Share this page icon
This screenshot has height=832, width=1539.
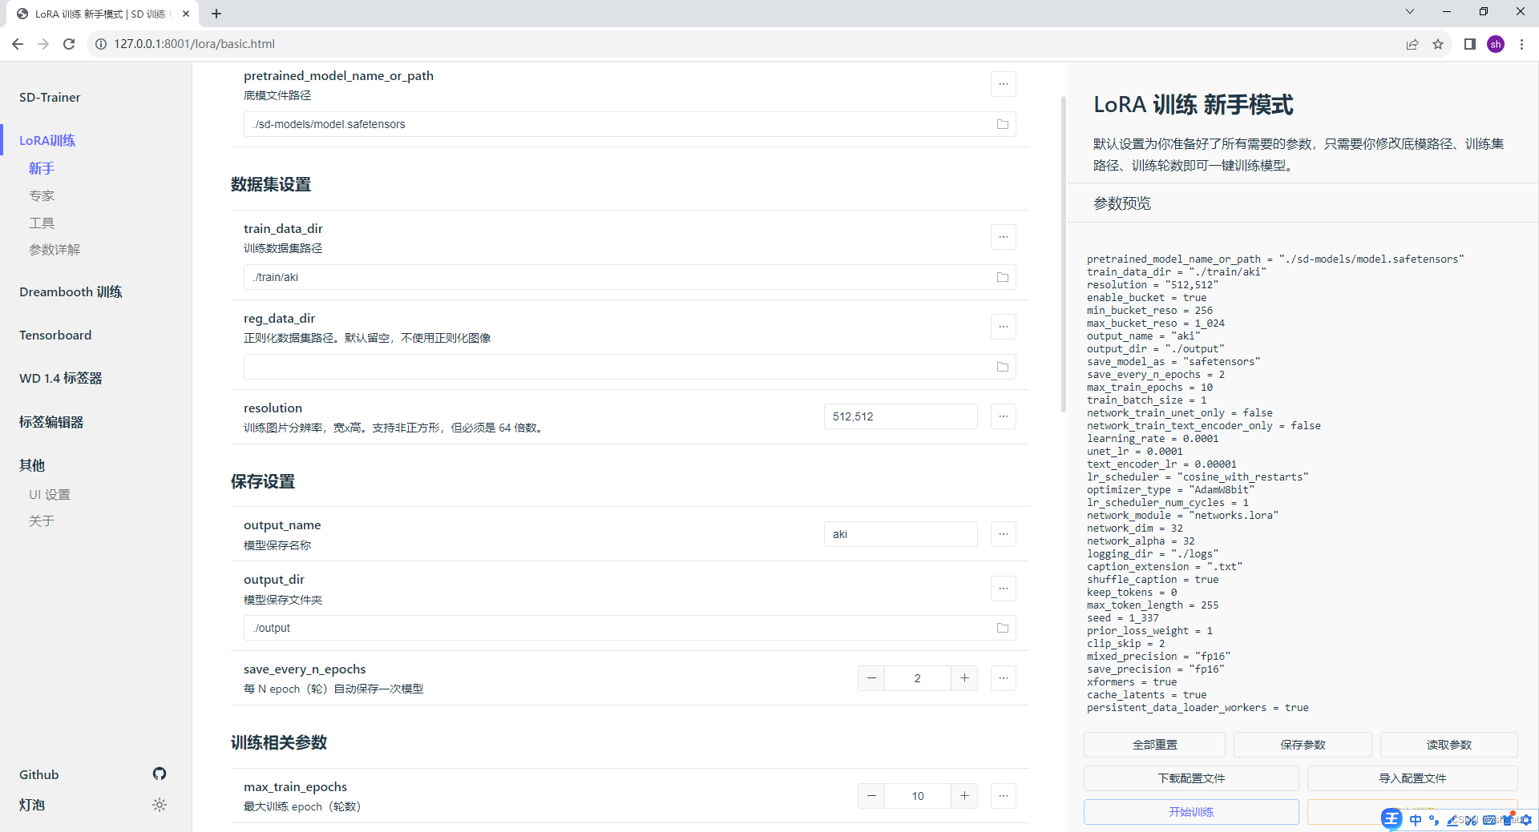1412,44
